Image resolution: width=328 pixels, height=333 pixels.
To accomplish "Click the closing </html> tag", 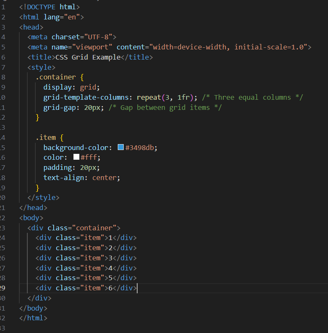I will point(33,318).
